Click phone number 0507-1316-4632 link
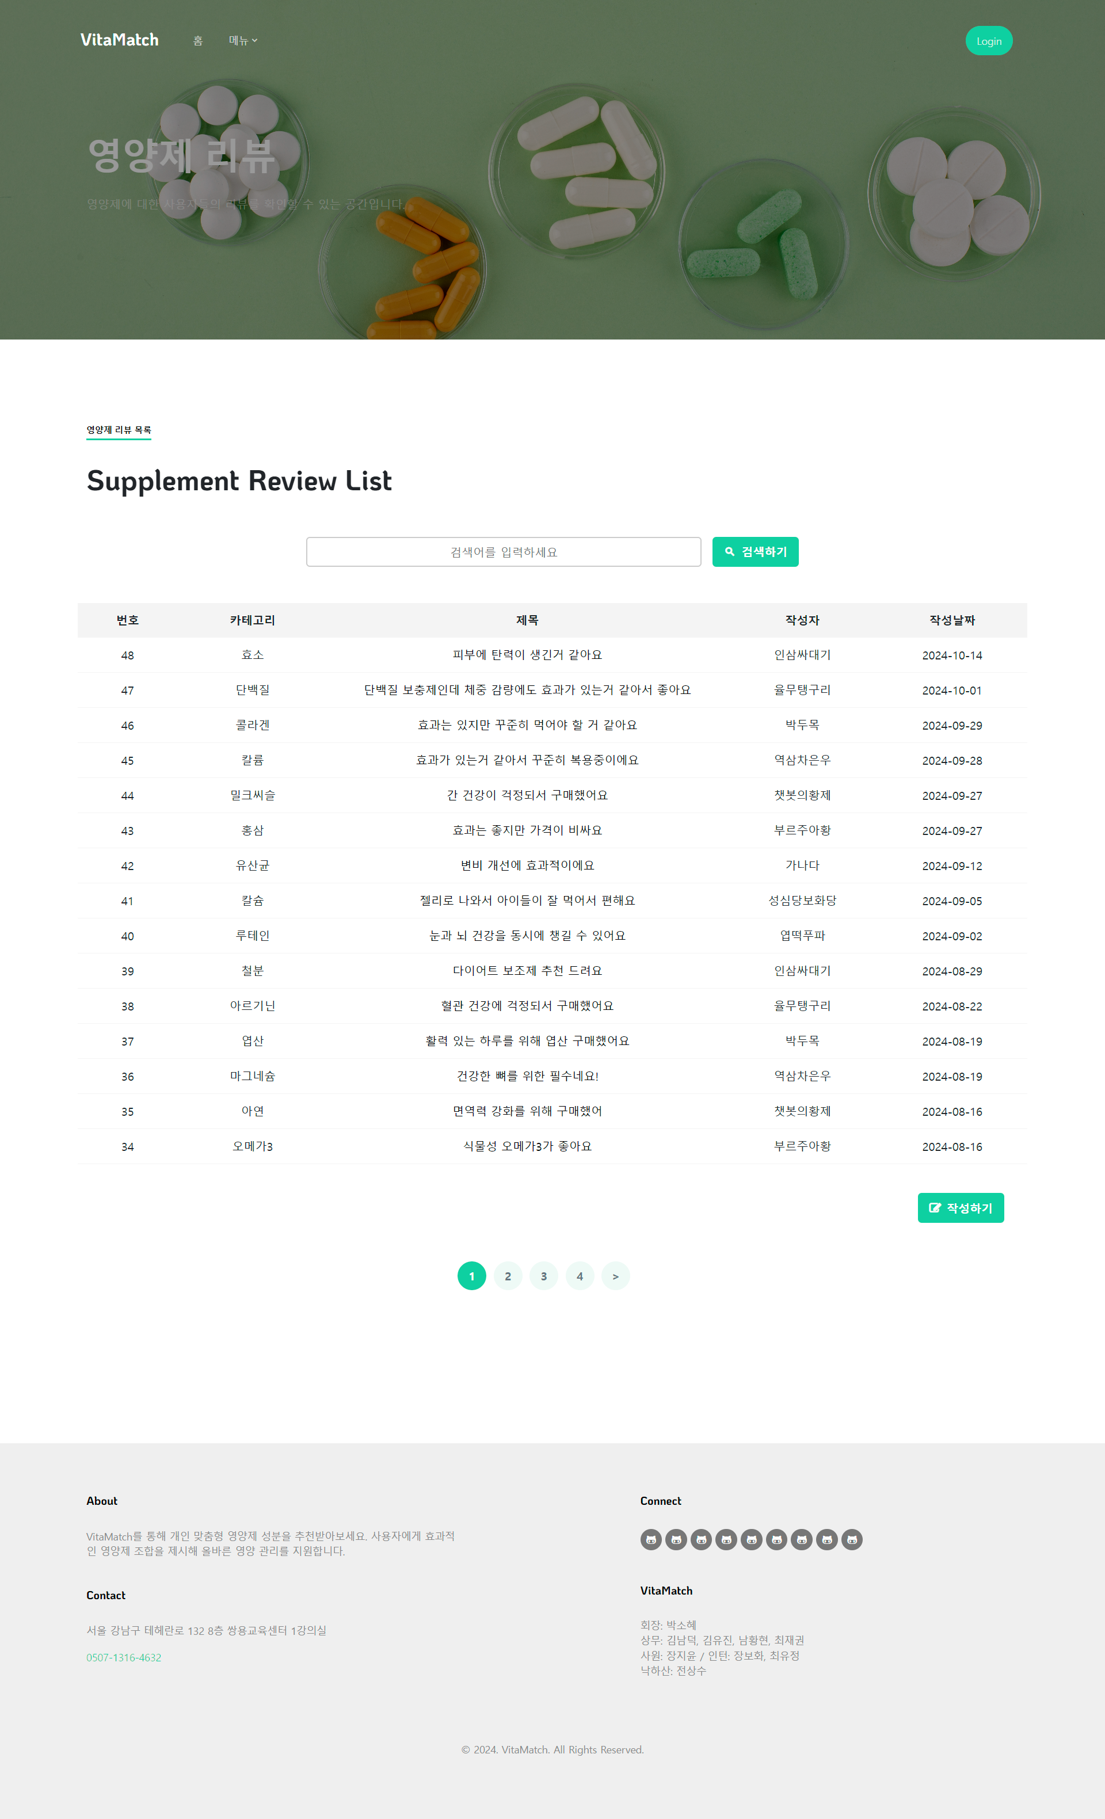 point(124,1657)
